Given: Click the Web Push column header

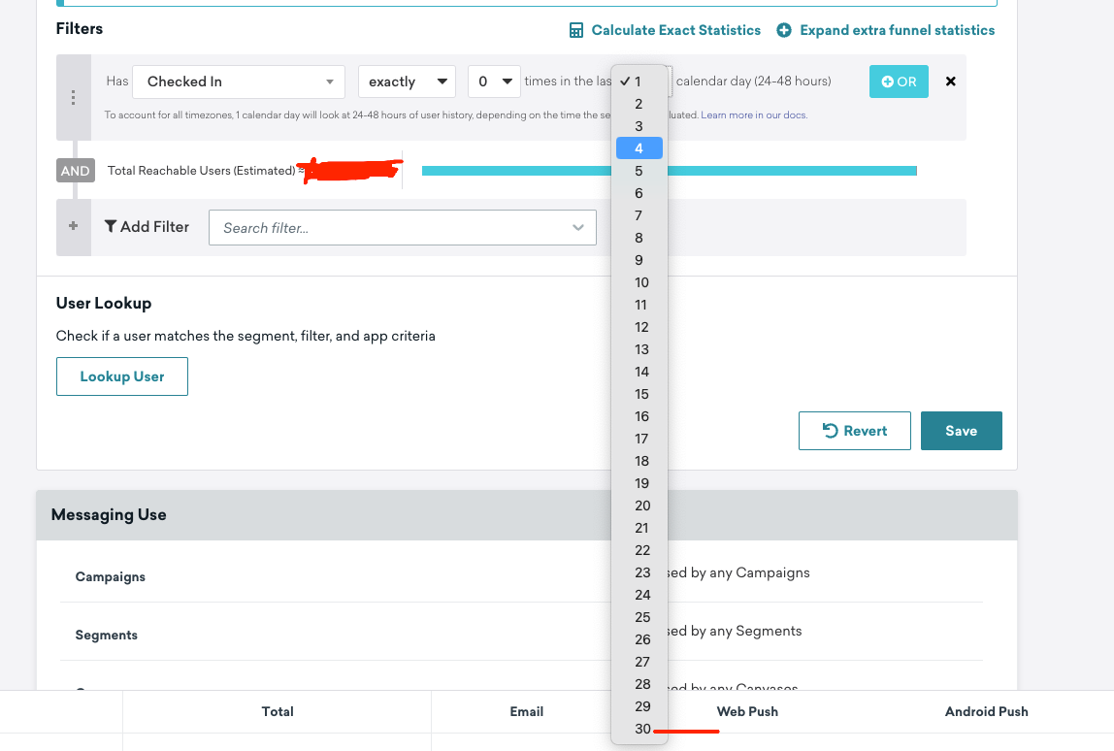Looking at the screenshot, I should [x=747, y=711].
